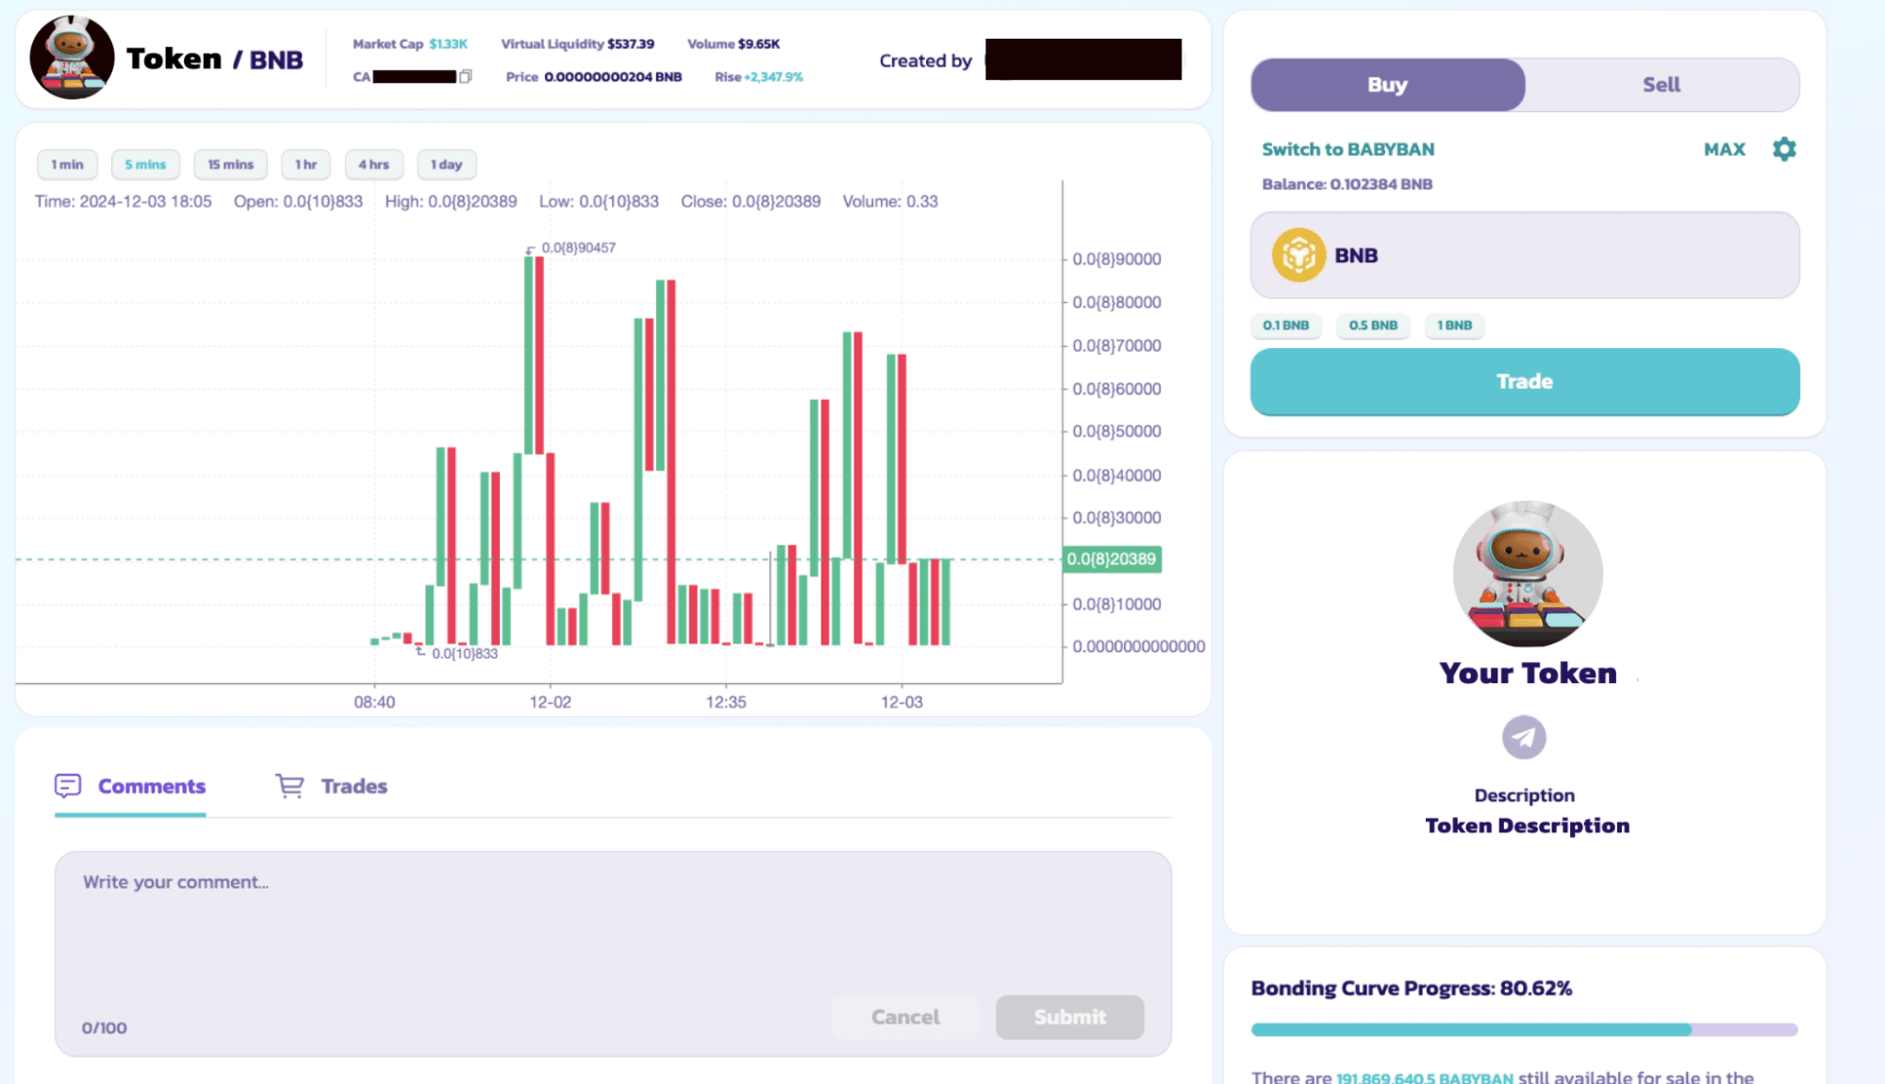
Task: Open the Telegram link icon
Action: (1523, 737)
